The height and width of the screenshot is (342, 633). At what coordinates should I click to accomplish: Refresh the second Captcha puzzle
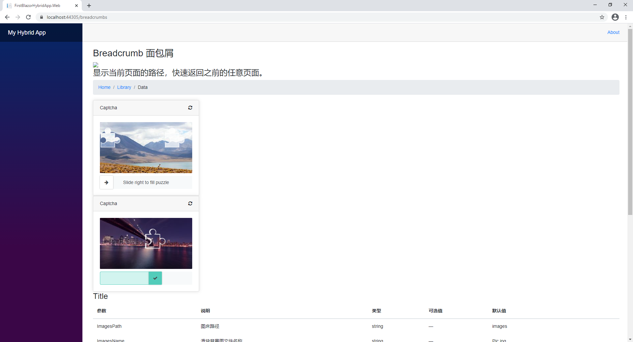coord(190,203)
